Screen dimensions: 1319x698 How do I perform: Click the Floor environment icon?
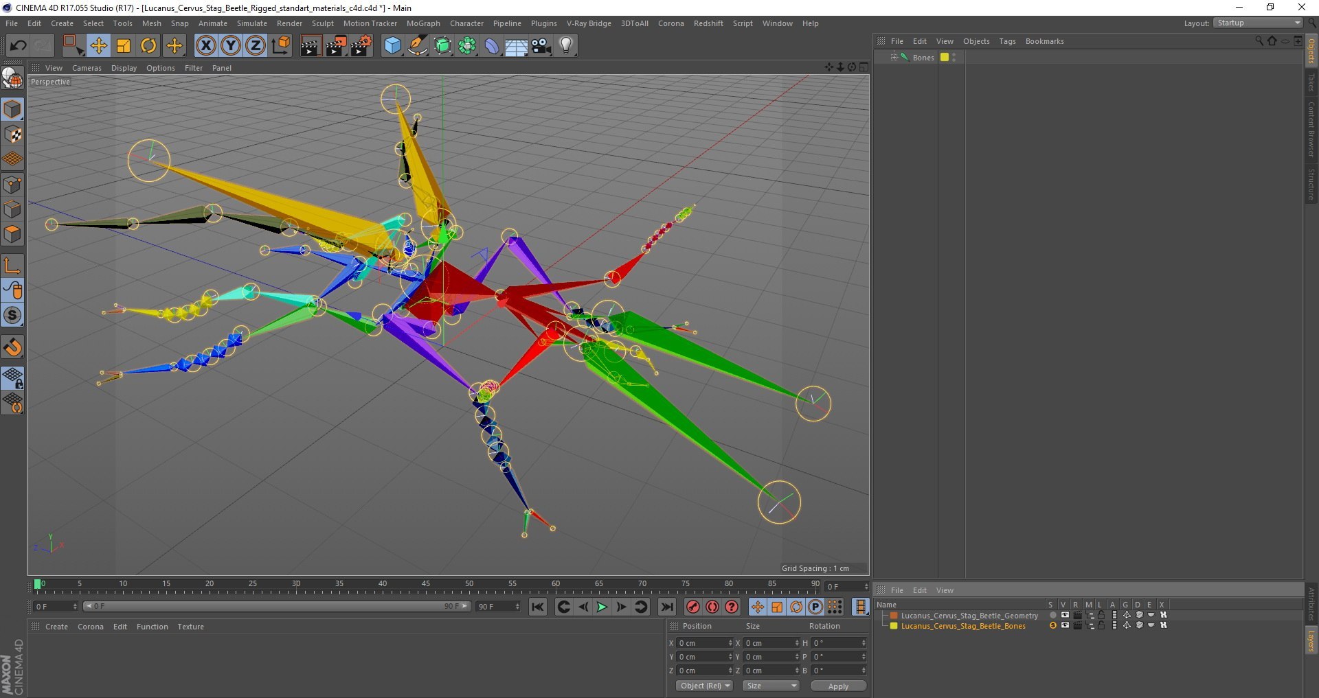coord(517,45)
